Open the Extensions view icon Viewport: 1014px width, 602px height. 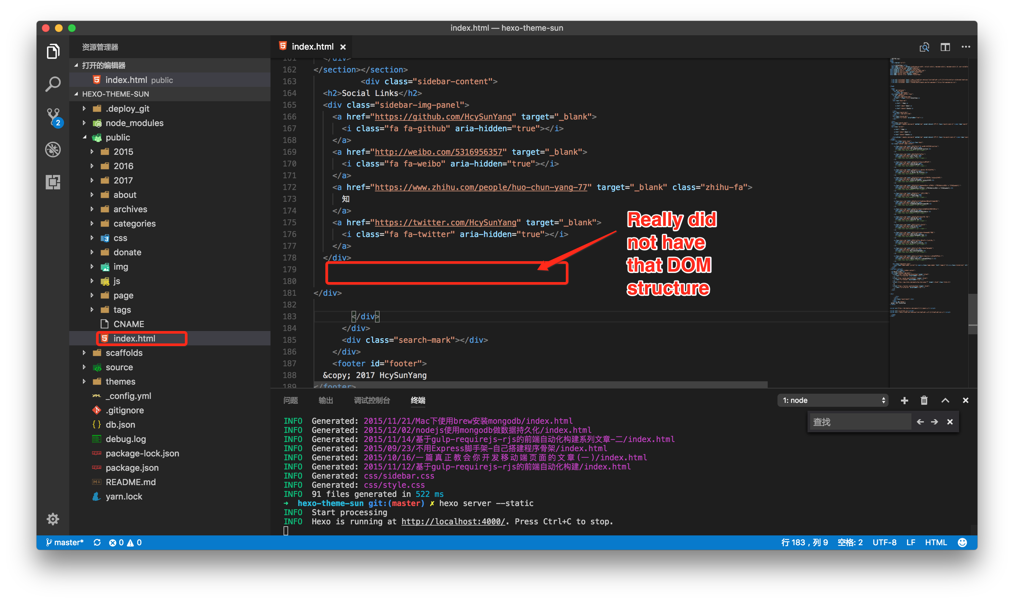pyautogui.click(x=53, y=182)
